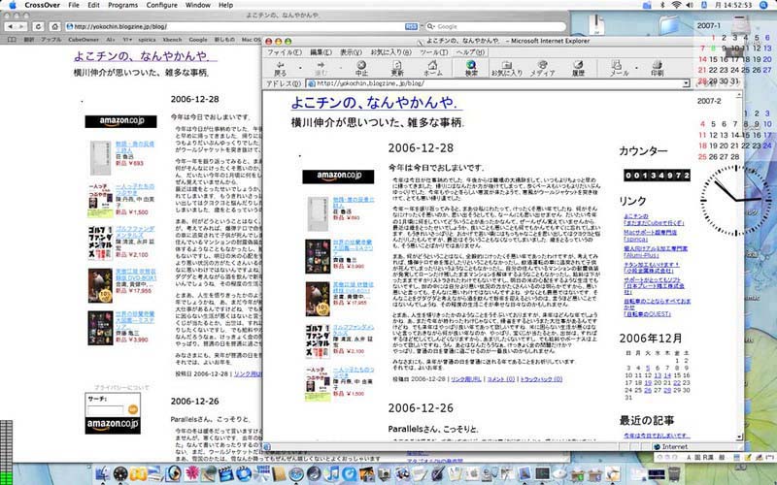Click the IE vertical scrollbar up arrow
Screen dimensions: 777x485
(x=739, y=94)
